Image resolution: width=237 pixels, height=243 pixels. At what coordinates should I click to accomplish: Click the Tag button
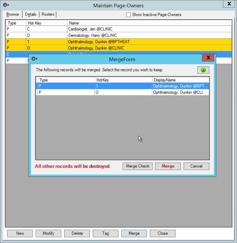(x=106, y=233)
